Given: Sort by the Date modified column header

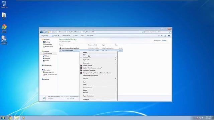Looking at the screenshot, I should (x=93, y=45).
